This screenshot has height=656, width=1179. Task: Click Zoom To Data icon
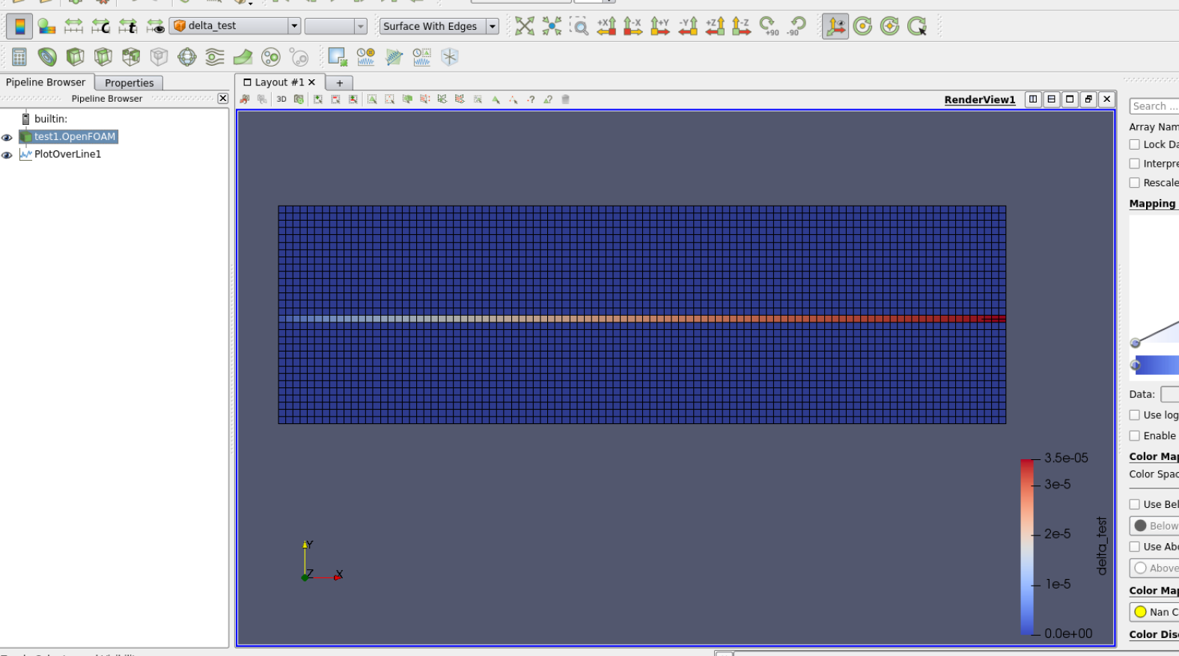552,26
